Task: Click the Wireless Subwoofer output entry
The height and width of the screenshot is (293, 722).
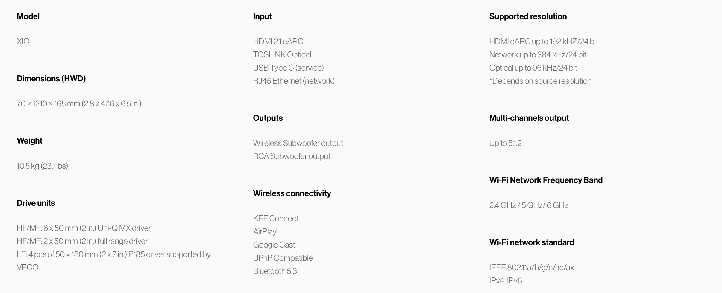Action: (298, 143)
